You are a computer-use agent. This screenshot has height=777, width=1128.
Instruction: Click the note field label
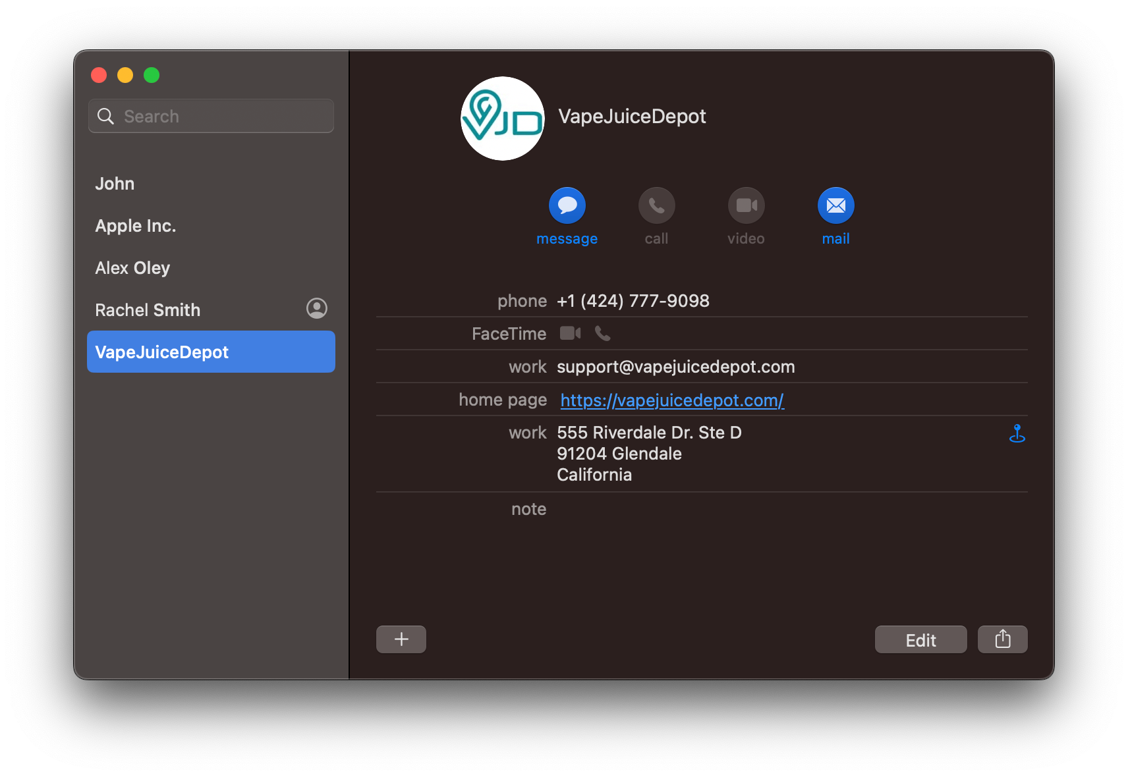click(528, 509)
